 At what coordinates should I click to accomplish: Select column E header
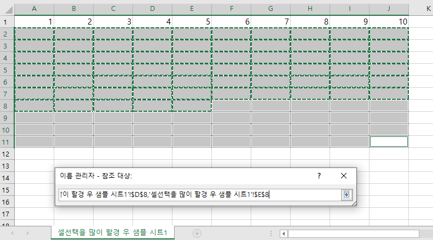coord(192,9)
